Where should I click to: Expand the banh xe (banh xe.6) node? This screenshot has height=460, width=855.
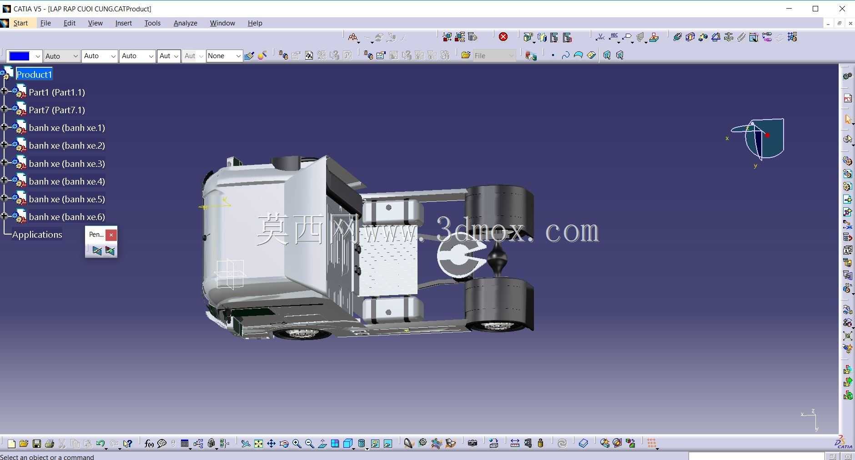point(4,216)
